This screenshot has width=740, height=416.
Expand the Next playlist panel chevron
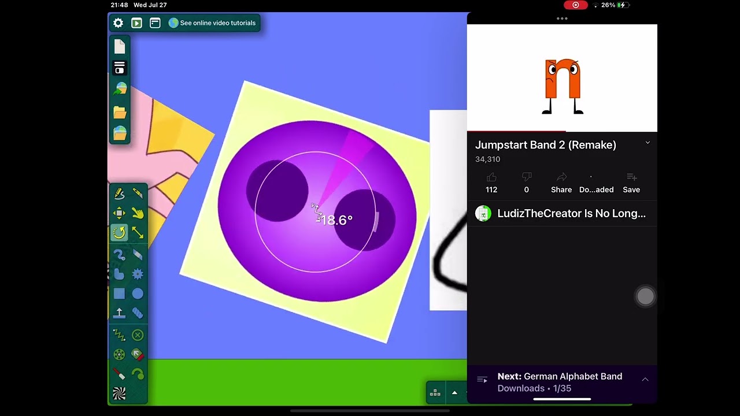coord(645,380)
